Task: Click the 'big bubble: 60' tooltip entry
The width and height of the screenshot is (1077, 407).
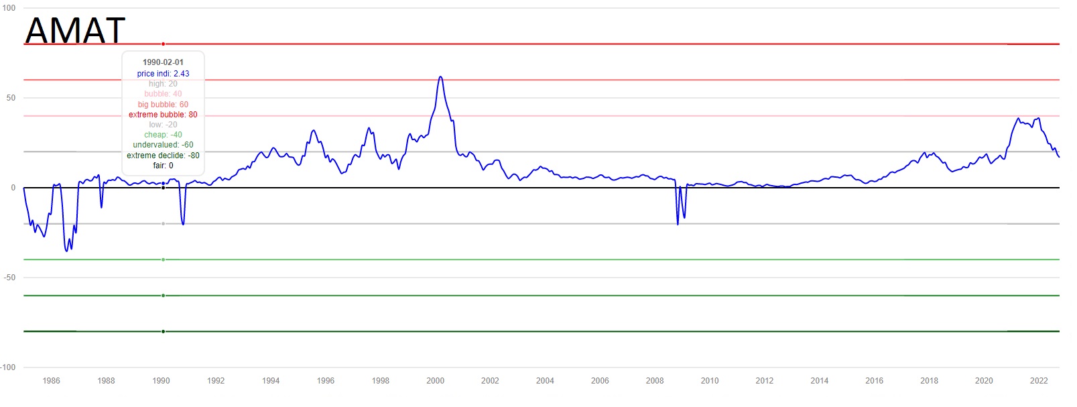Action: coord(163,105)
